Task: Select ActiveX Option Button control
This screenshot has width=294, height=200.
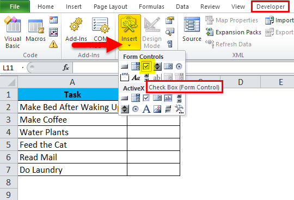Action: (136, 109)
